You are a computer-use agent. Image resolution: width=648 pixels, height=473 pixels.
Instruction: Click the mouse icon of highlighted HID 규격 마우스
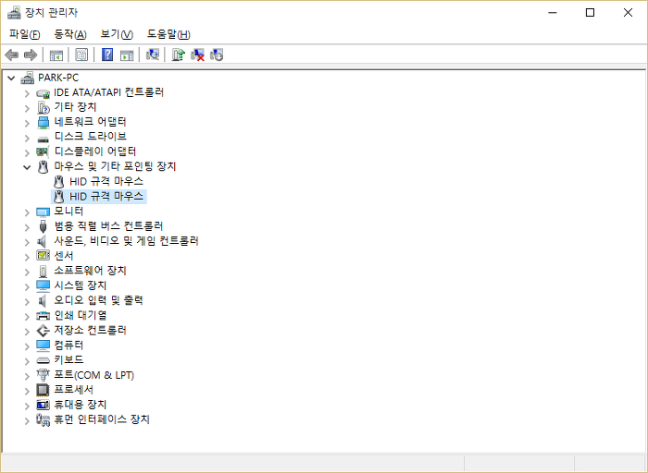(59, 196)
